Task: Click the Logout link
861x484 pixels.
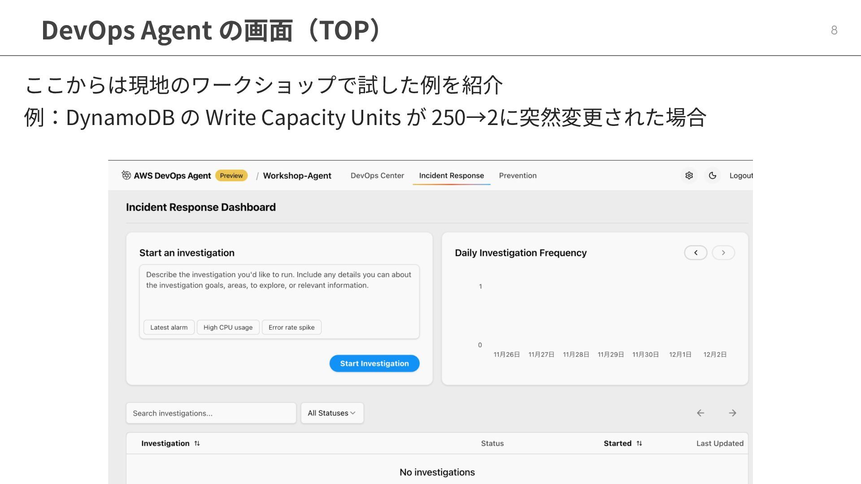Action: pyautogui.click(x=740, y=176)
